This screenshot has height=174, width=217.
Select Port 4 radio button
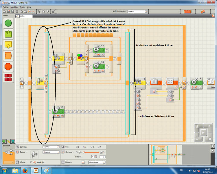point(99,147)
